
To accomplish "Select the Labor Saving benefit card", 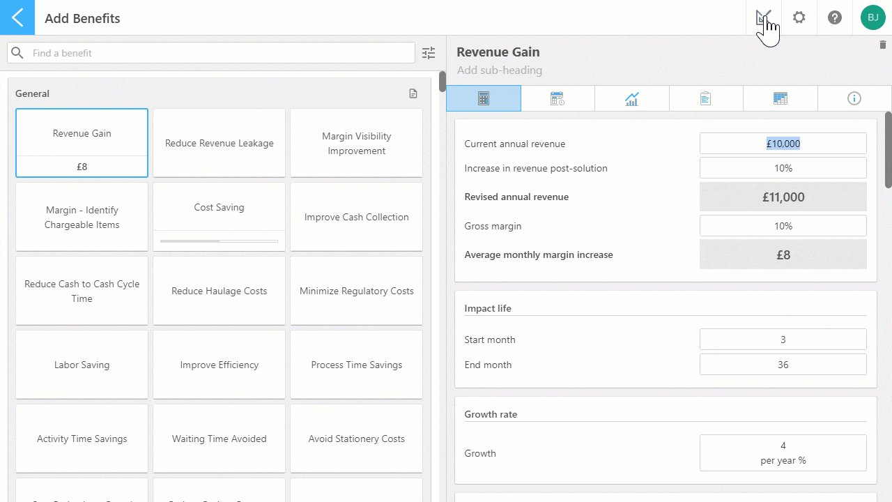I will (82, 365).
